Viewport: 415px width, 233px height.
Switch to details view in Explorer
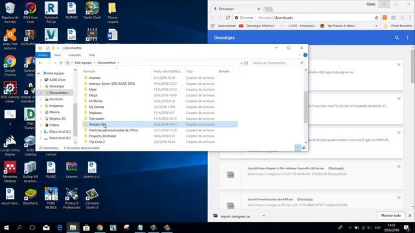point(298,148)
